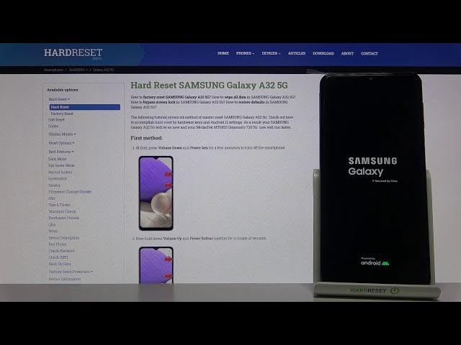The image size is (461, 345).
Task: Open the Warranty Check link
Action: (x=62, y=211)
